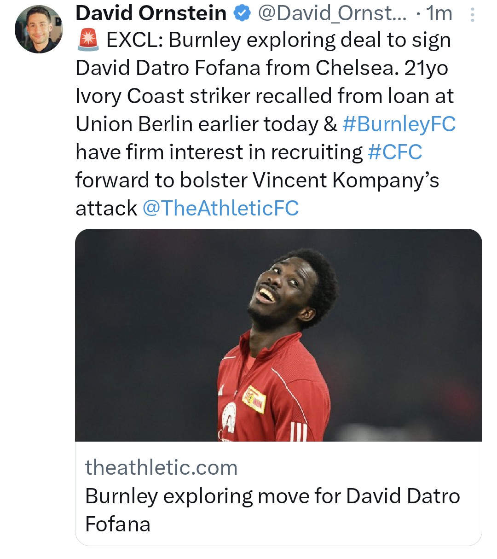
Task: Open the Fofana article preview image
Action: tap(278, 335)
